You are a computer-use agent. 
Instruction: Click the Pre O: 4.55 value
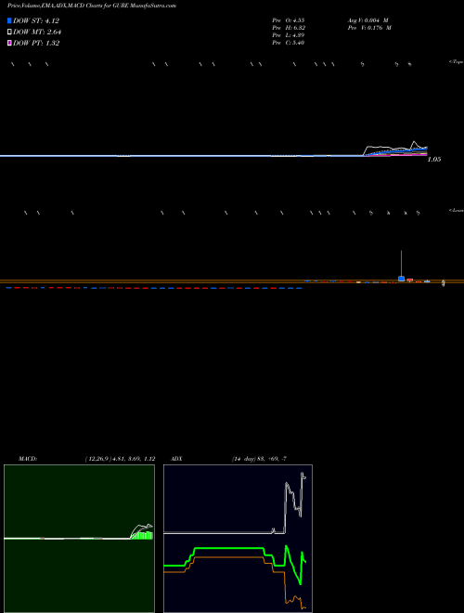[x=289, y=20]
